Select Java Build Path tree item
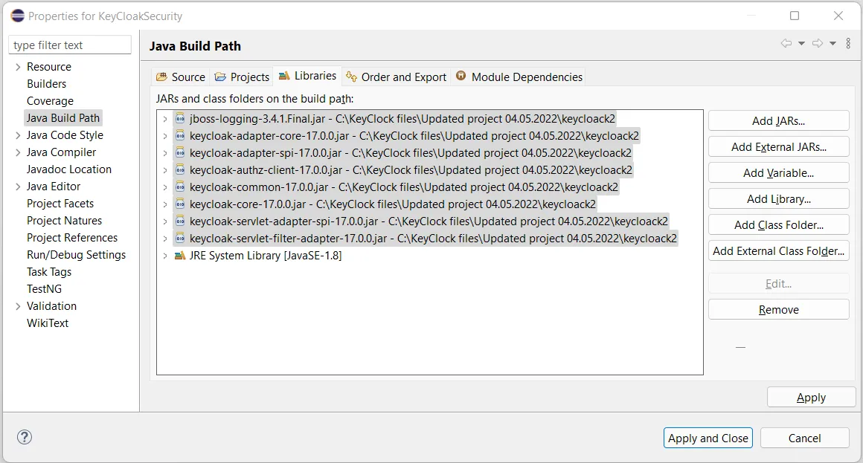Image resolution: width=863 pixels, height=463 pixels. [x=62, y=118]
